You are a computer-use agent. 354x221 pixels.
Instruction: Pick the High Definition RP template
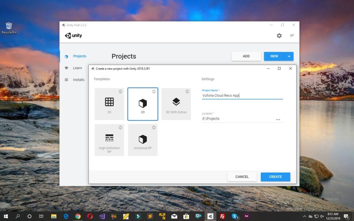point(109,140)
